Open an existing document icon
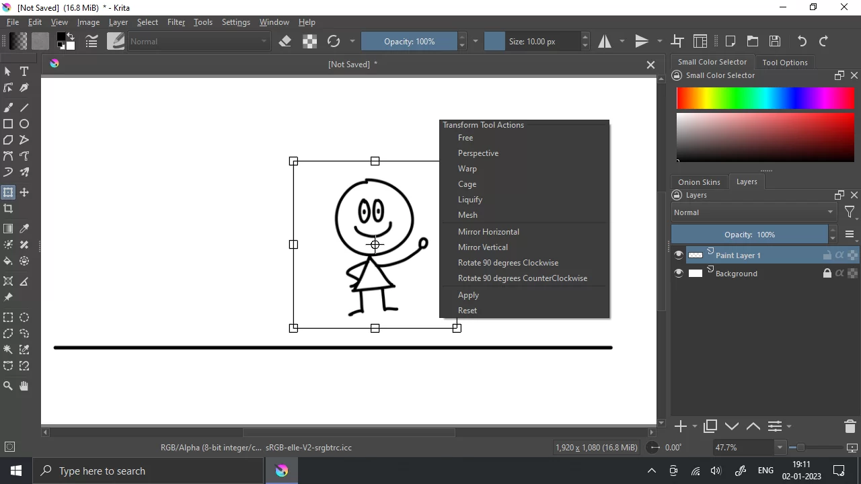 pyautogui.click(x=753, y=41)
